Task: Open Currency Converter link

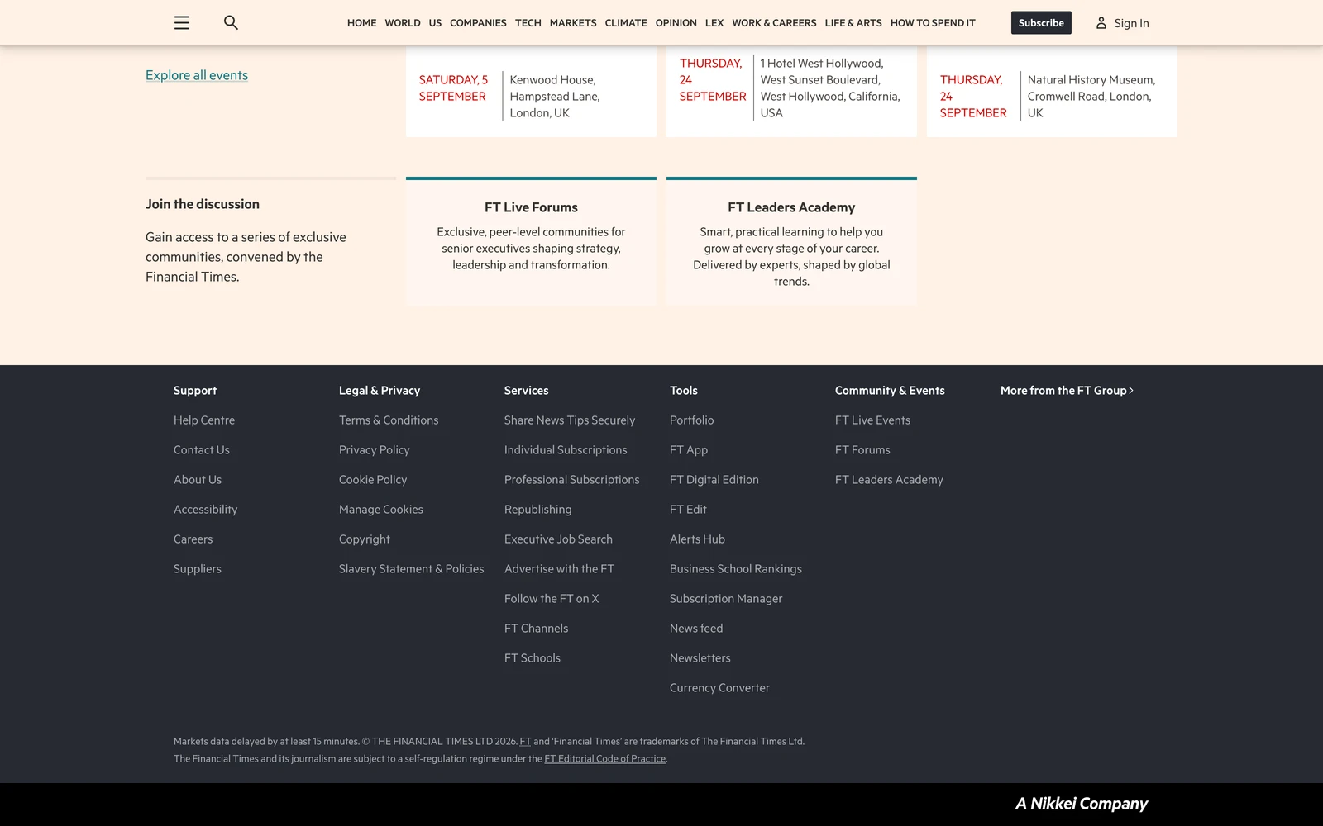Action: click(719, 688)
